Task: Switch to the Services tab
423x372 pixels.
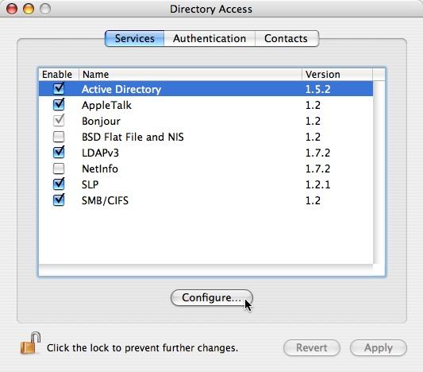Action: (x=135, y=39)
